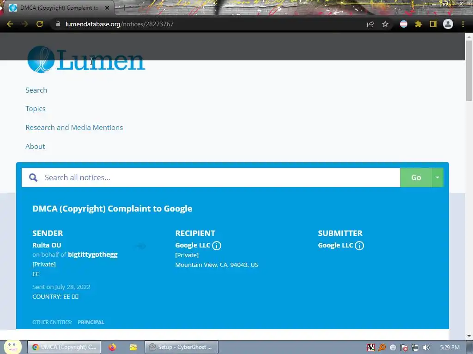The height and width of the screenshot is (354, 473).
Task: Click the circular minus tray icon
Action: [393, 348]
